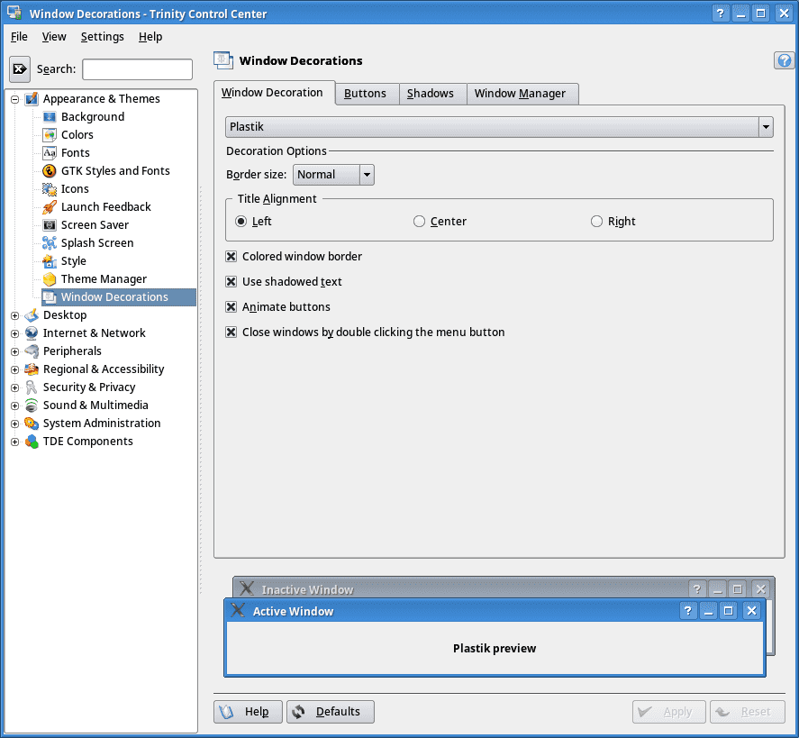799x738 pixels.
Task: Expand the Regional & Accessibility category
Action: pyautogui.click(x=14, y=370)
